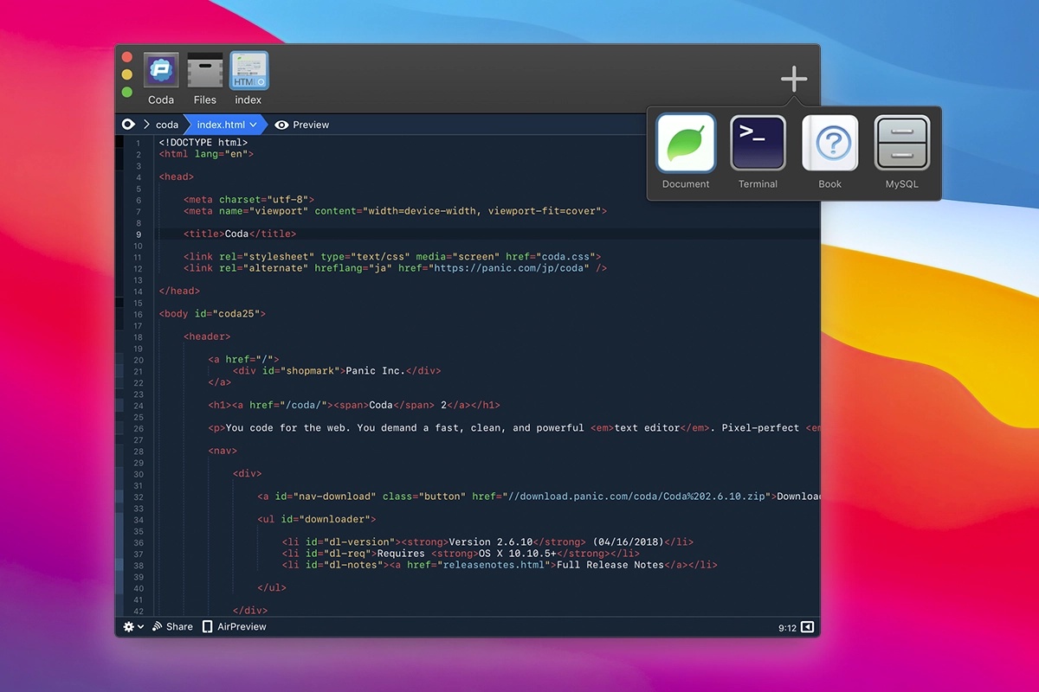Click the 9:12 cursor position indicator

[x=787, y=628]
